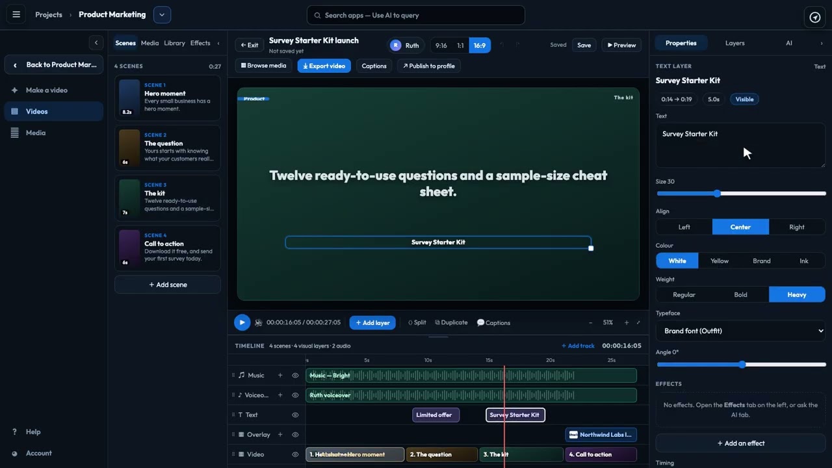Adjust the Size slider
The height and width of the screenshot is (468, 832).
coord(741,193)
